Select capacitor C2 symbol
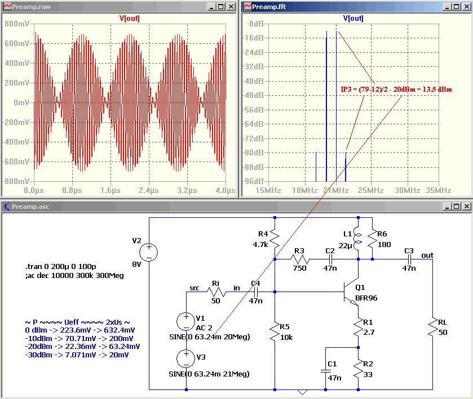473x399 pixels. [x=330, y=259]
